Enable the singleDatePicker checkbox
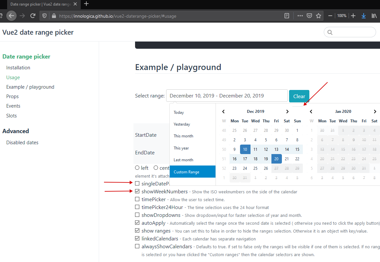 (137, 183)
